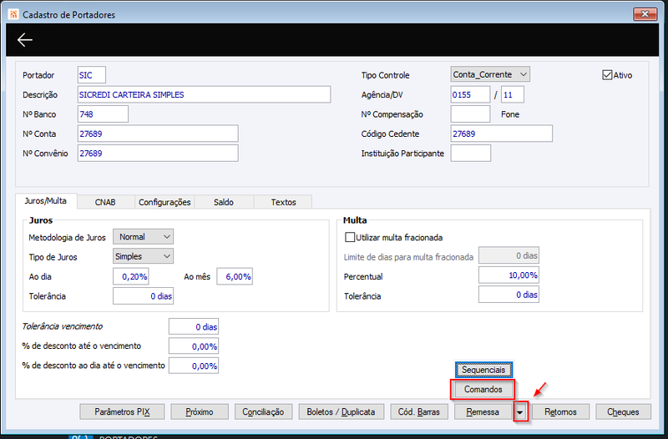Toggle the Ativo checkbox
Viewport: 668px width, 439px height.
click(x=607, y=75)
